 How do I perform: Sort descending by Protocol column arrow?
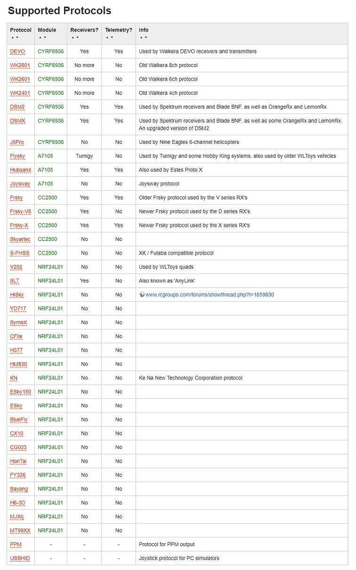[x=17, y=37]
